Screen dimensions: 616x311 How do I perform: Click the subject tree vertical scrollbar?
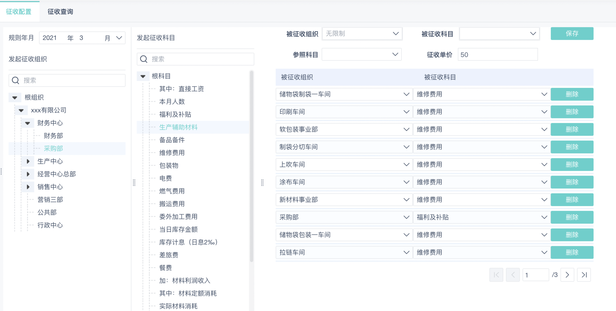251,165
